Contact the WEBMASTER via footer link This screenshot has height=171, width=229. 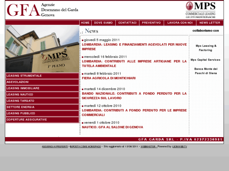pos(149,147)
